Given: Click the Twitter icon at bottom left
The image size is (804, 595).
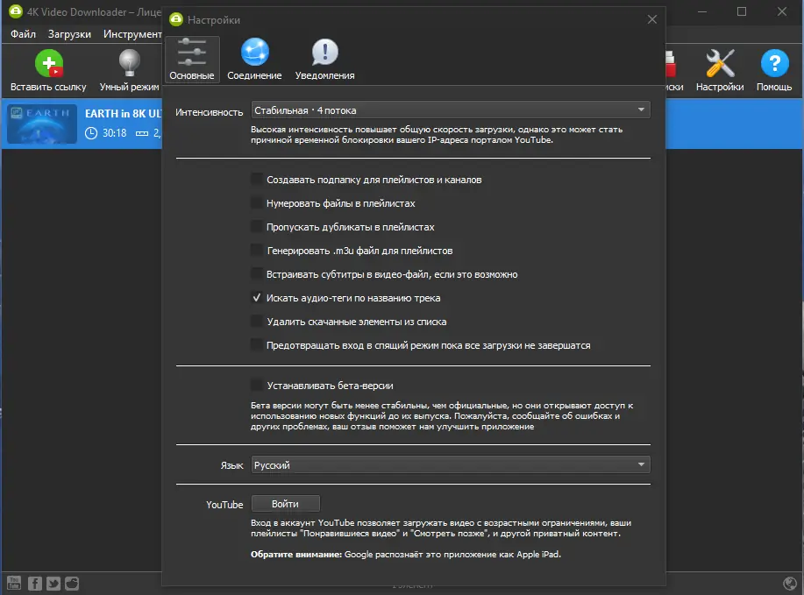Looking at the screenshot, I should [53, 582].
